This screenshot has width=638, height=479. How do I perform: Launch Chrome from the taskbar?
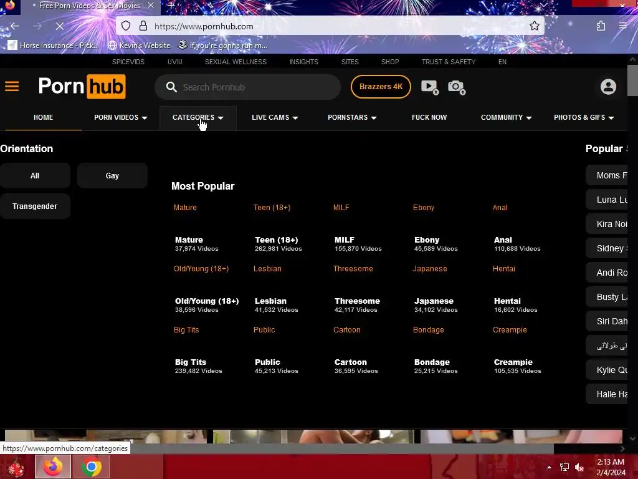pos(92,467)
